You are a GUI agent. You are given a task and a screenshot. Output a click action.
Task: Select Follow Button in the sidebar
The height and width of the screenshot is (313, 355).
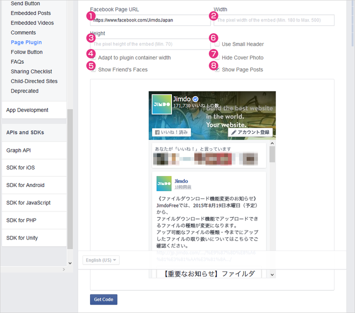[x=26, y=52]
